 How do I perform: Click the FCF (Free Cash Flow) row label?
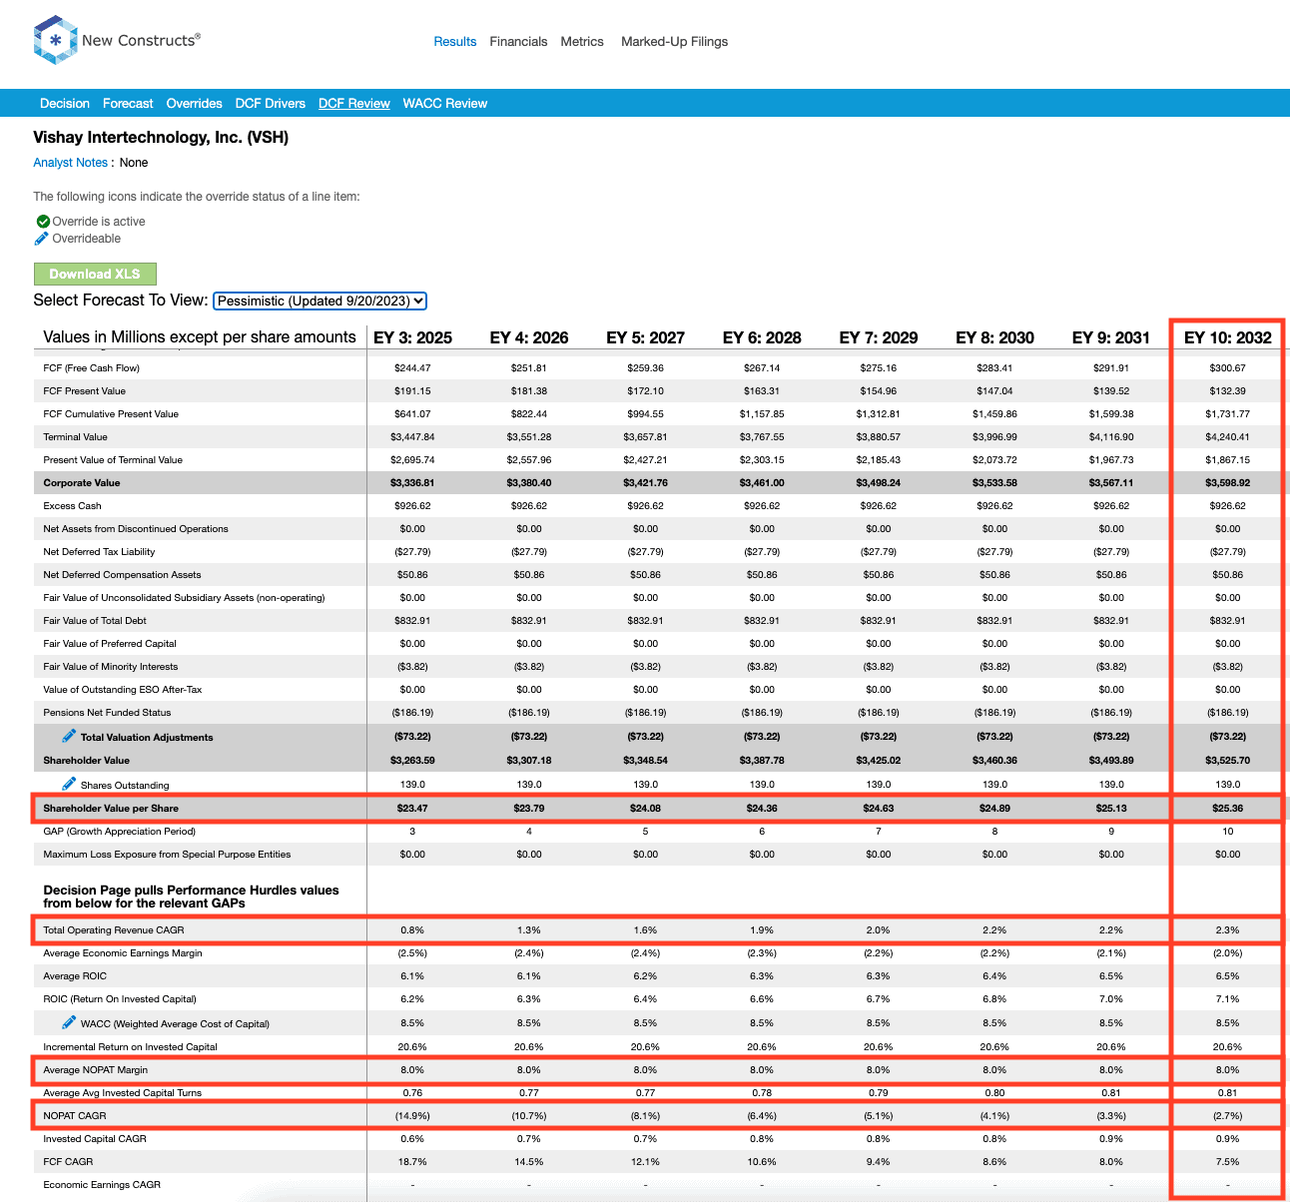point(92,368)
